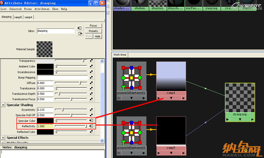The width and height of the screenshot is (264, 158).
Task: Open dropdown triangle on ramp4 node
Action: coord(171,98)
